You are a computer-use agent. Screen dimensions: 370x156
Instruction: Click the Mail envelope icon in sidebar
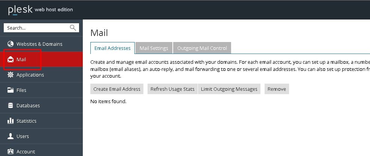11,59
